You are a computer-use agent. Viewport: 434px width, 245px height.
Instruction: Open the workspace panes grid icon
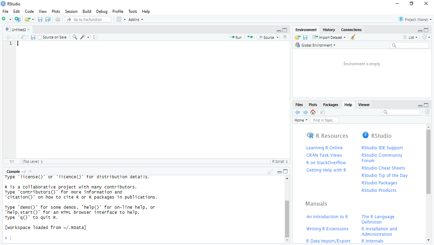(119, 19)
